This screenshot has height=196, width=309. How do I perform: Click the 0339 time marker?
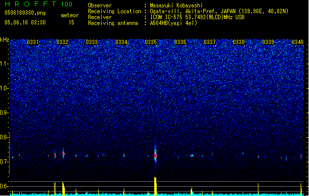268,42
